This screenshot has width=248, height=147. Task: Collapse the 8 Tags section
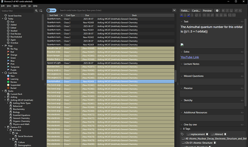(182, 128)
